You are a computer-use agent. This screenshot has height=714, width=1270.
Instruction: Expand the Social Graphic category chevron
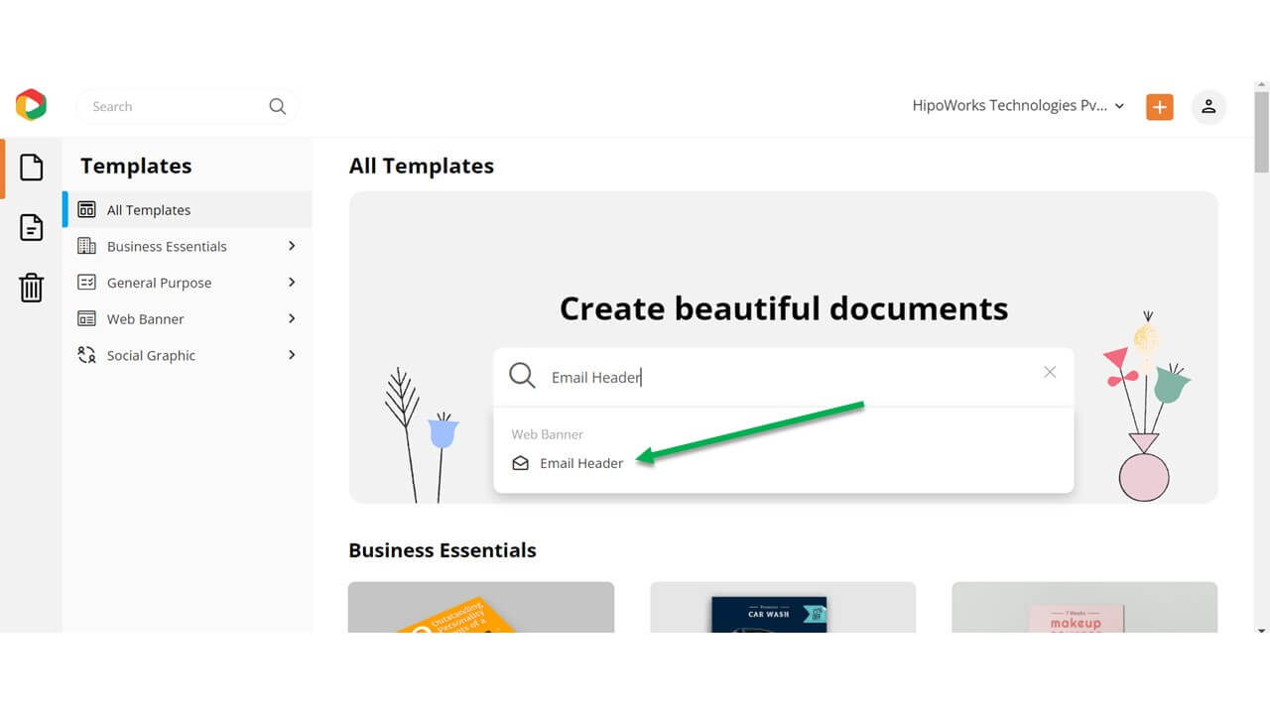[291, 355]
